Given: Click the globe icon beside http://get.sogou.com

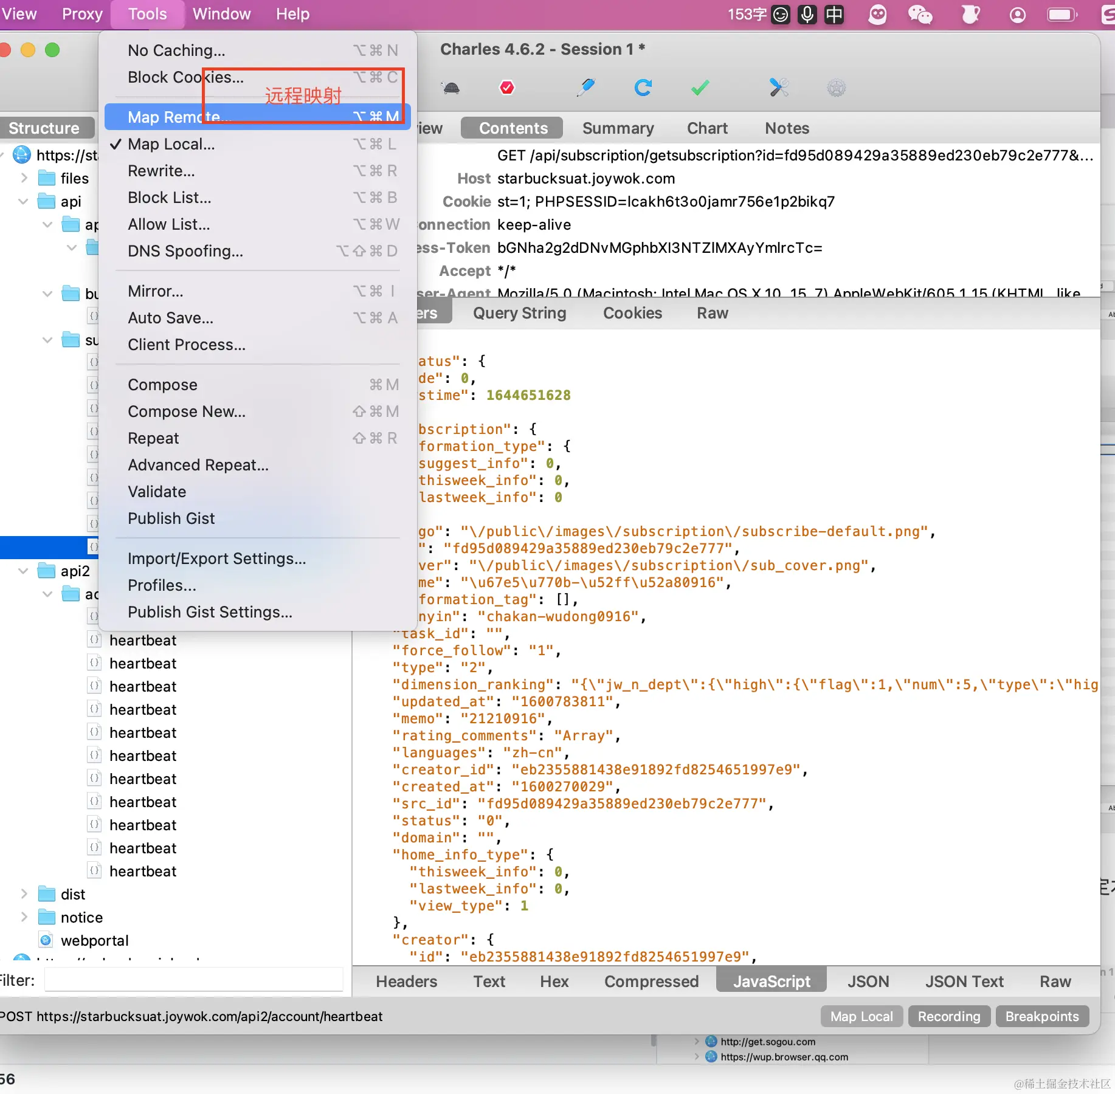Looking at the screenshot, I should tap(711, 1041).
